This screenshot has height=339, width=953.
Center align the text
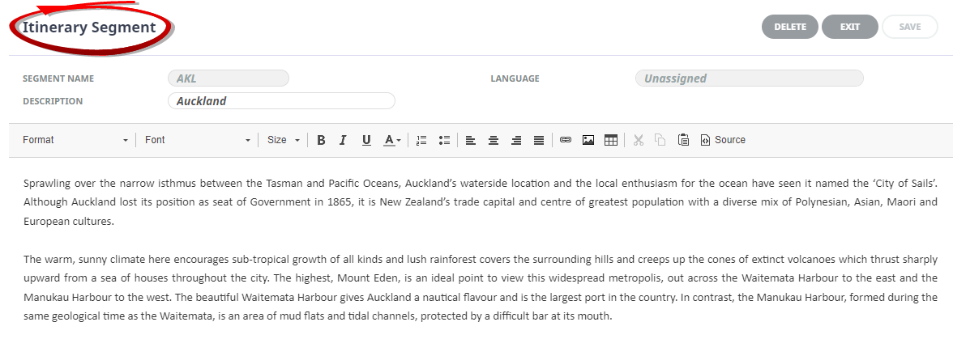(494, 140)
